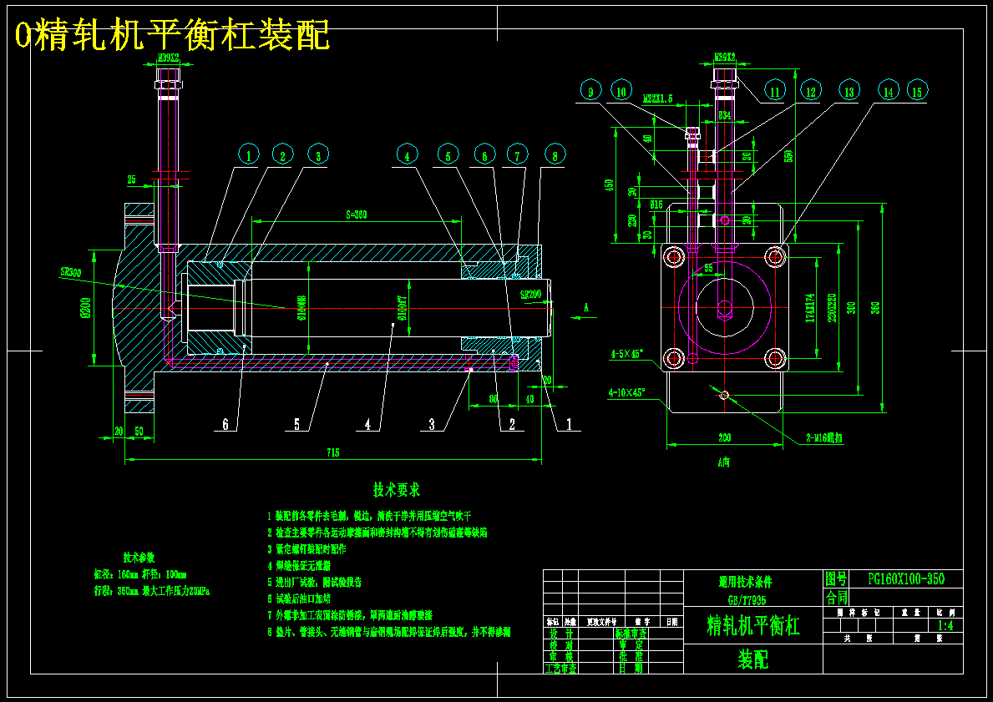Click the 'SR200' radius label

530,295
